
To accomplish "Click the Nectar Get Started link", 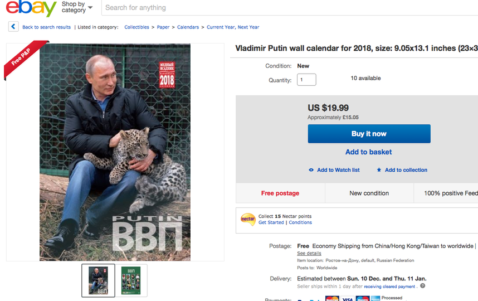I will coord(271,222).
